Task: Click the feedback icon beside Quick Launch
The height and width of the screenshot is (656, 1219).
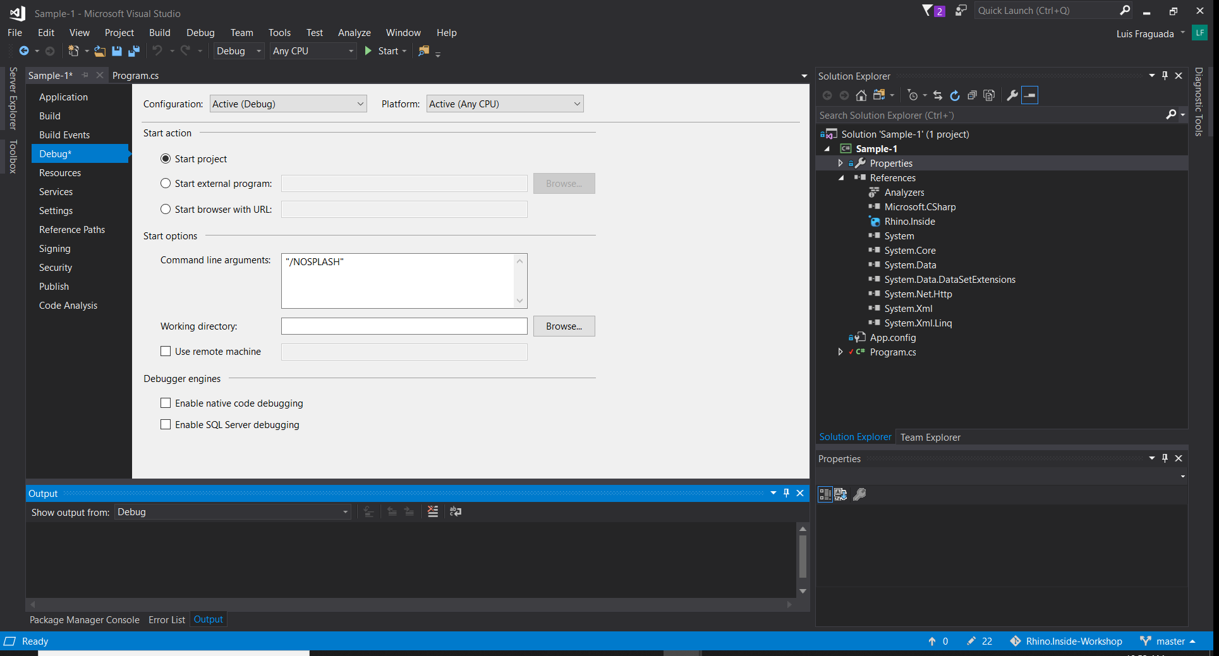Action: (x=961, y=10)
